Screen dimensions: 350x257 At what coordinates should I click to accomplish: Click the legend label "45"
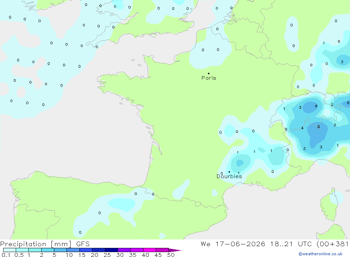click(x=158, y=255)
